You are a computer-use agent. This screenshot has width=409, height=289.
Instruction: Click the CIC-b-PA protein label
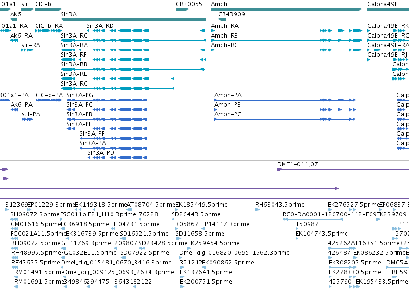pos(50,95)
